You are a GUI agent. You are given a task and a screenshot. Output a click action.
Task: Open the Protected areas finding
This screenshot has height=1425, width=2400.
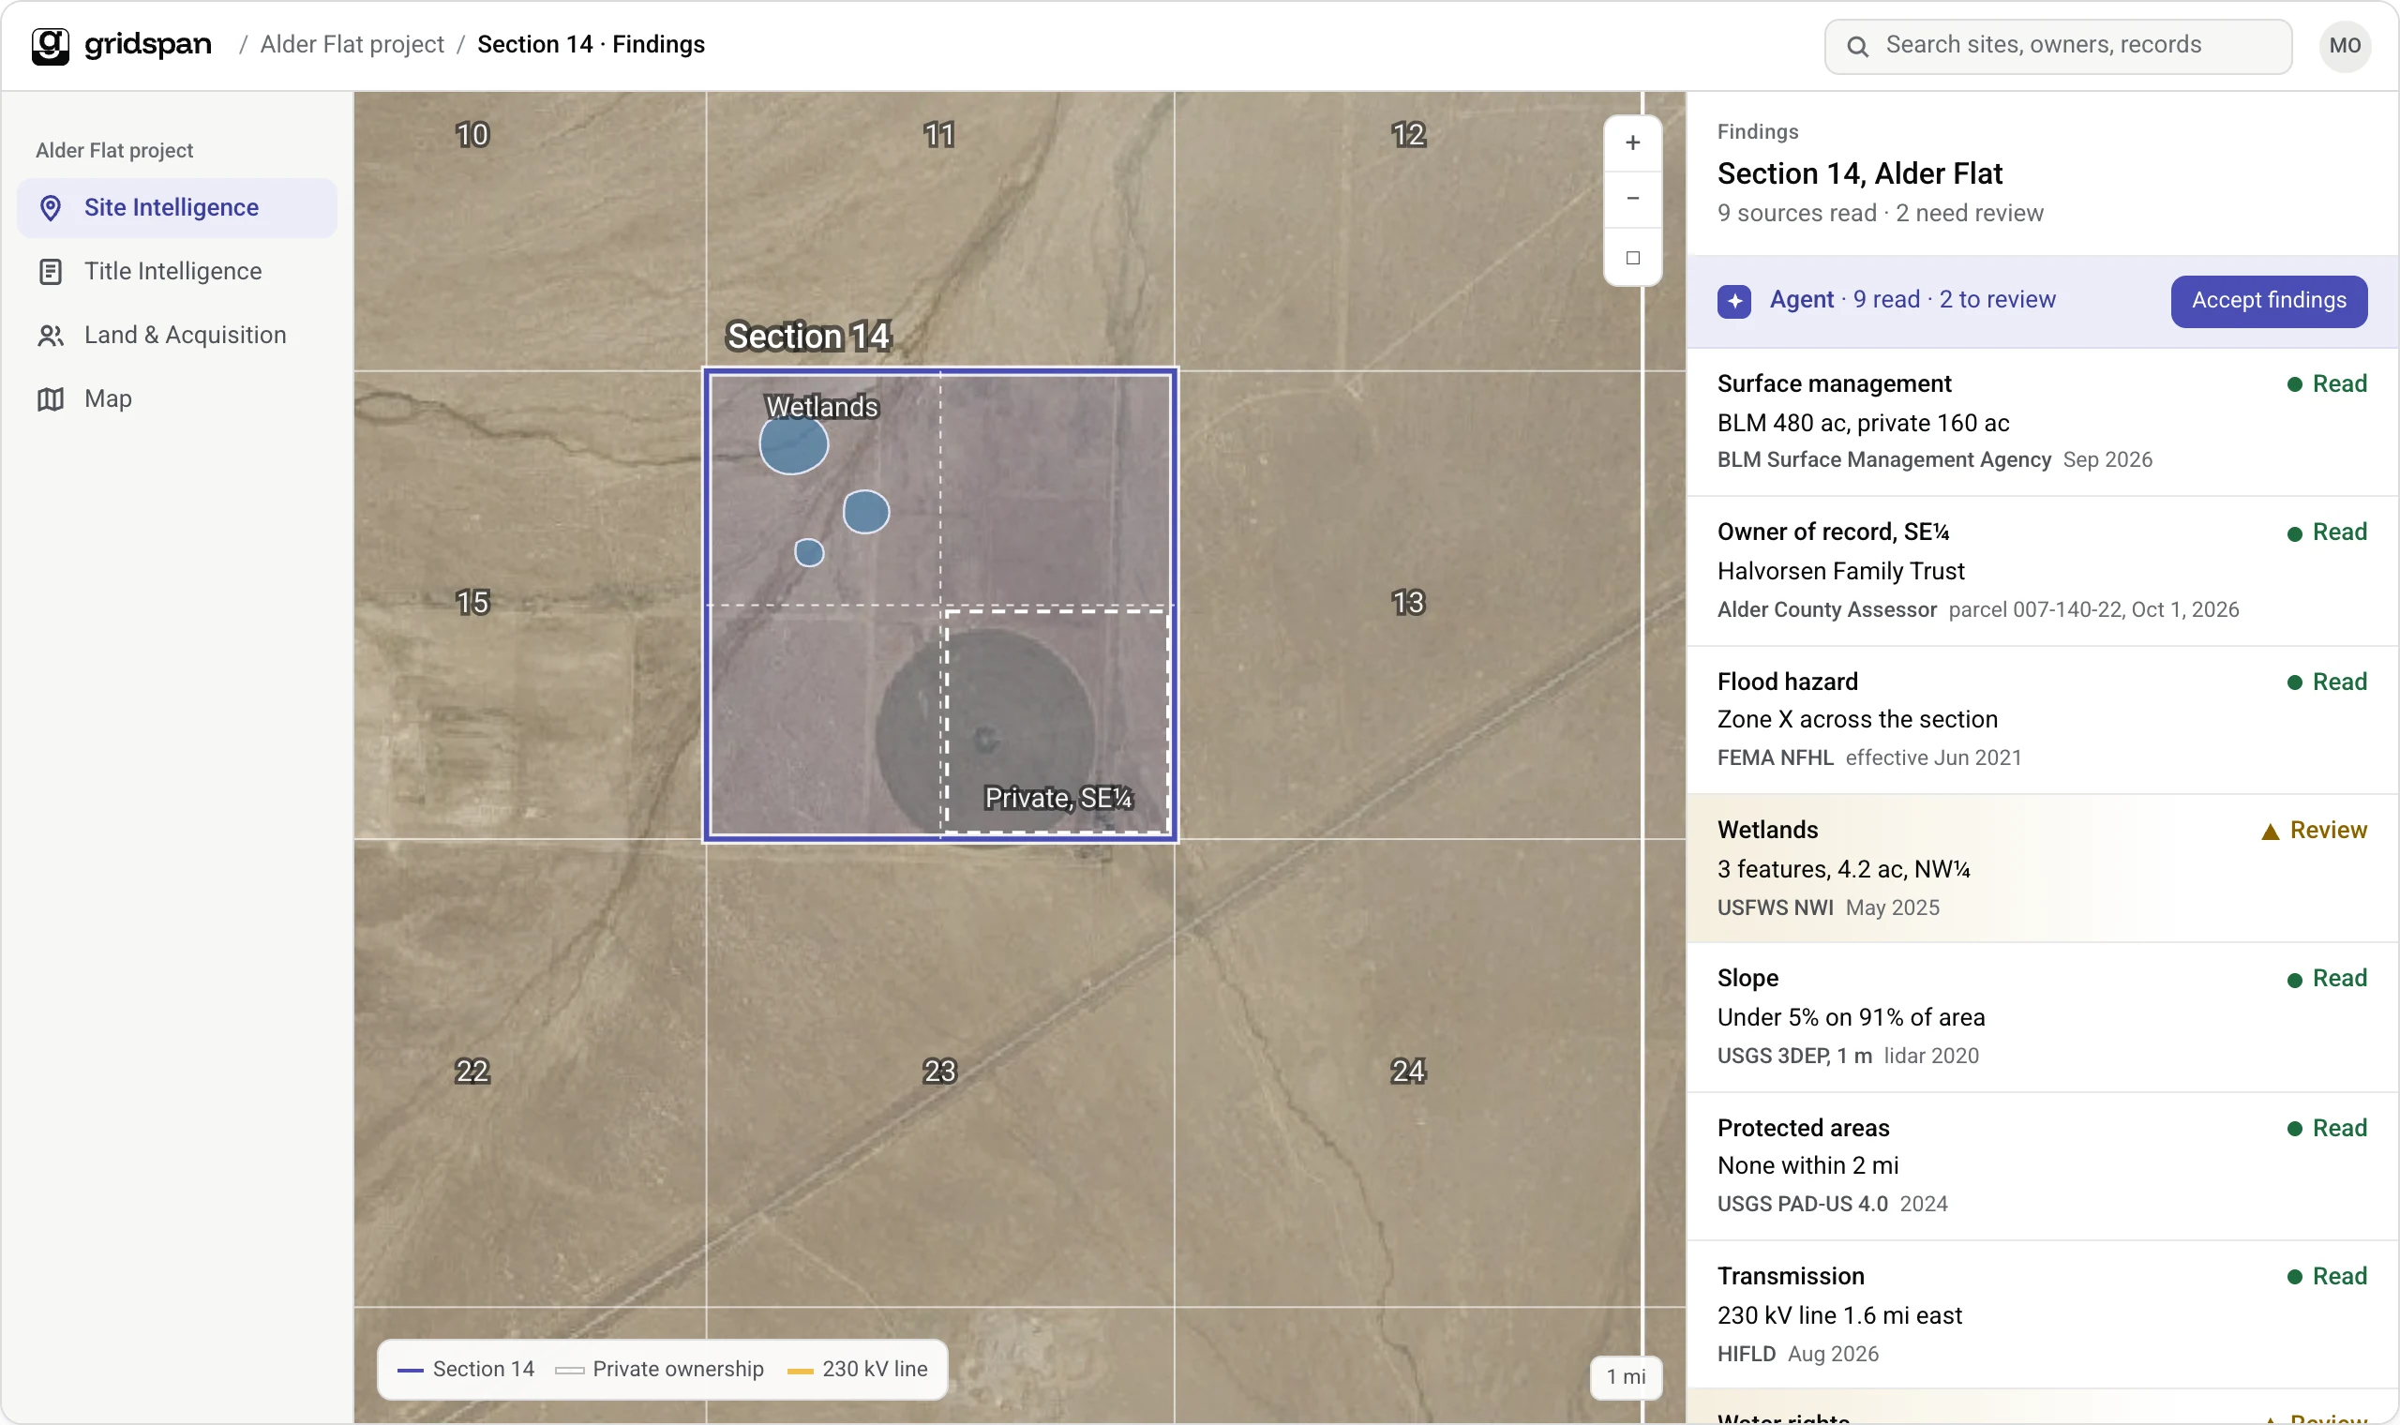coord(2042,1165)
